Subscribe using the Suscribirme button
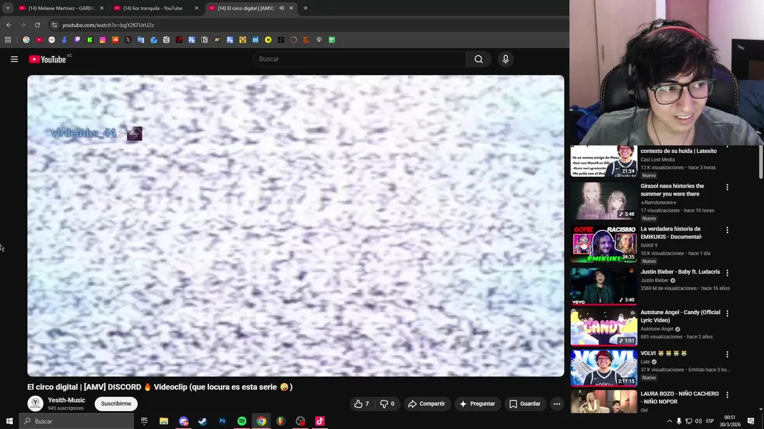Screen dimensions: 764x429 click(116, 403)
